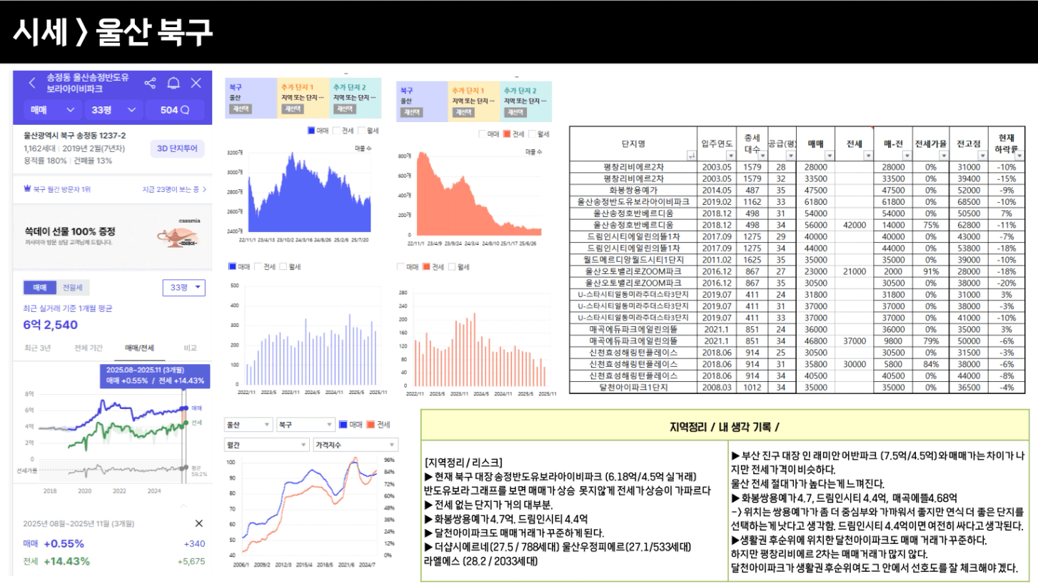
Task: Open the 매-전 column filter arrow
Action: coord(907,155)
